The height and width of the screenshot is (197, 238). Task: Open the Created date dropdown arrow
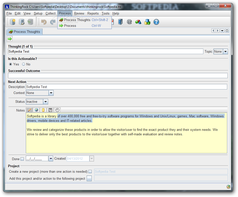coord(91,159)
